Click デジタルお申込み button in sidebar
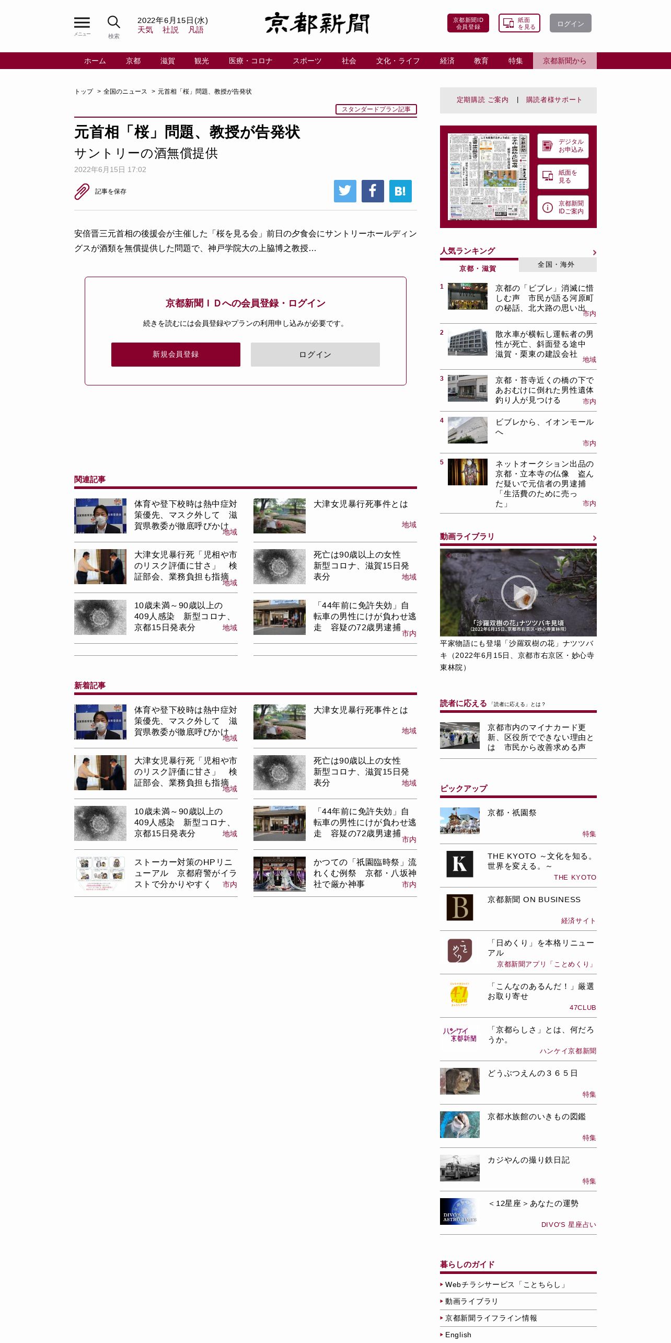Image resolution: width=671 pixels, height=1343 pixels. 563,146
